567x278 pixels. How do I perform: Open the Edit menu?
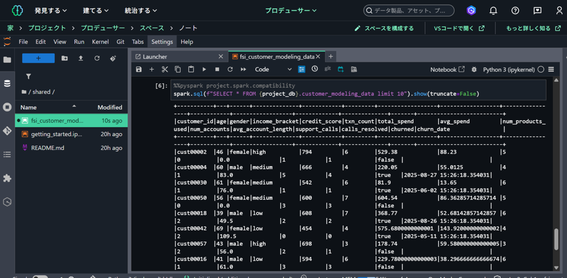[x=41, y=42]
